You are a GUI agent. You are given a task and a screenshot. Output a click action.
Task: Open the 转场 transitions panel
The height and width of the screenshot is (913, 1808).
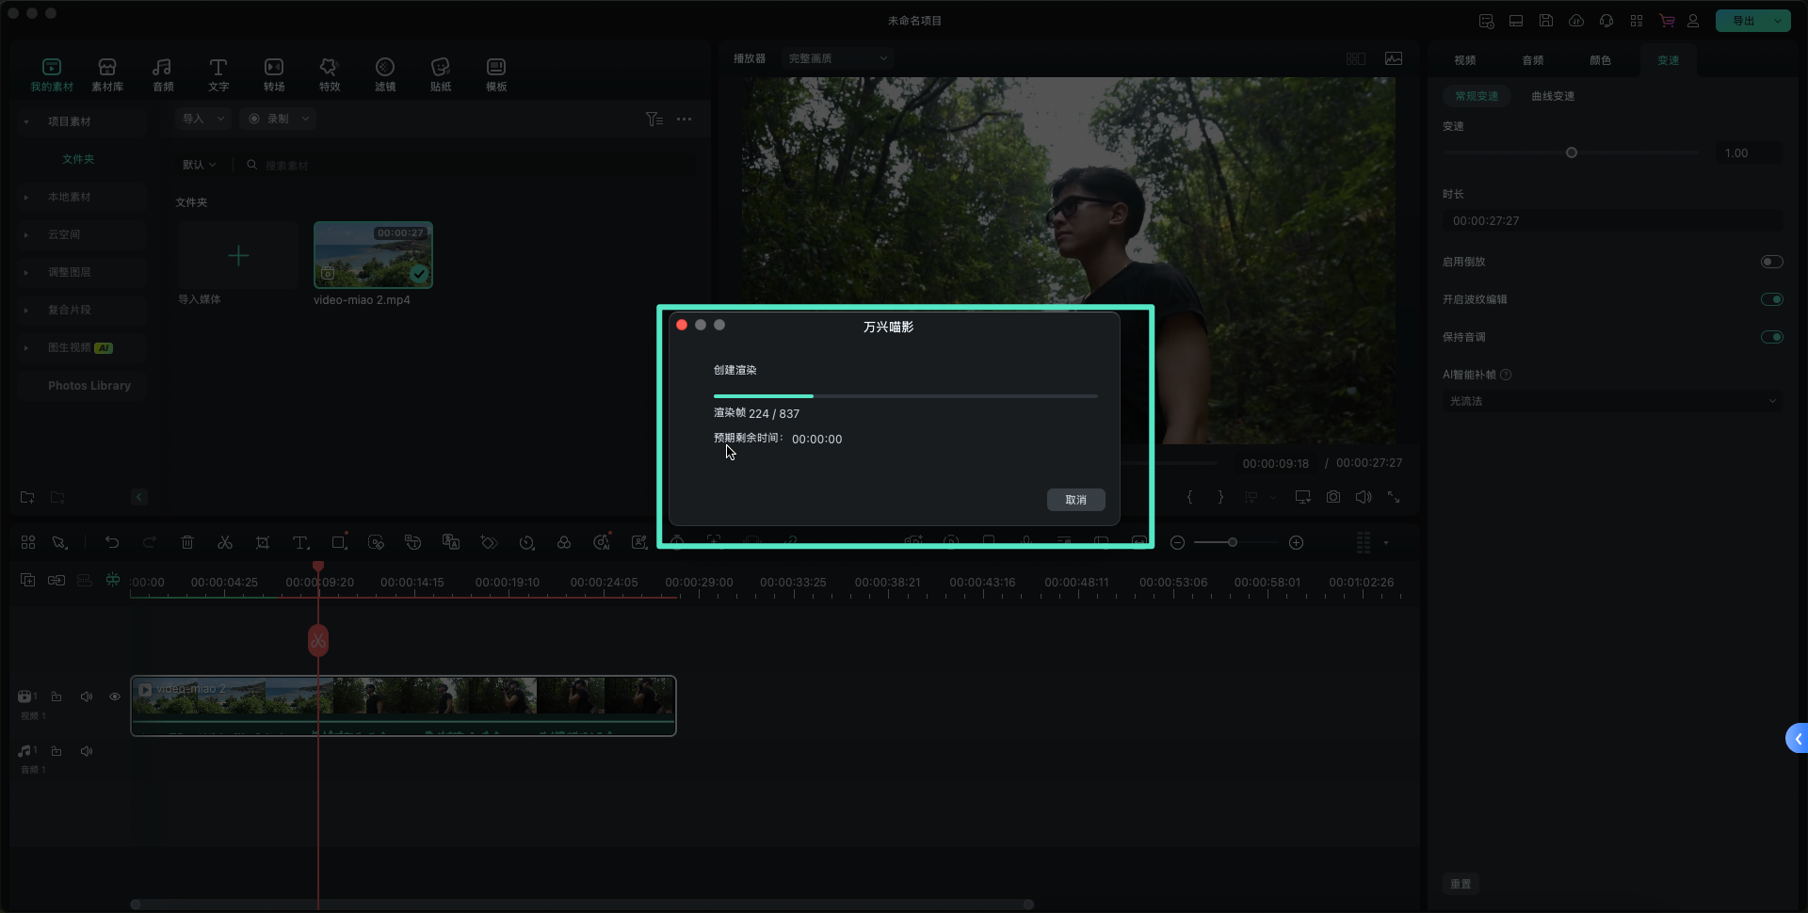274,74
